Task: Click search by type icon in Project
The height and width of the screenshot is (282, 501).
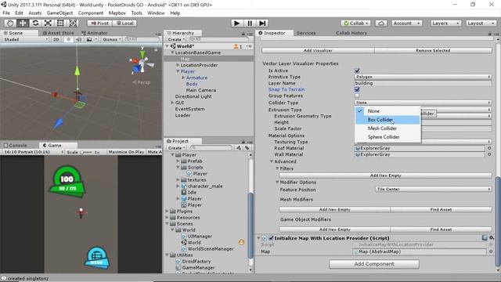Action: (239, 148)
